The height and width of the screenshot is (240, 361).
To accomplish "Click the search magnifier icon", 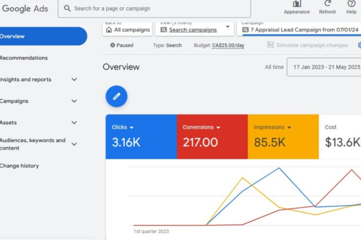I will [x=67, y=8].
